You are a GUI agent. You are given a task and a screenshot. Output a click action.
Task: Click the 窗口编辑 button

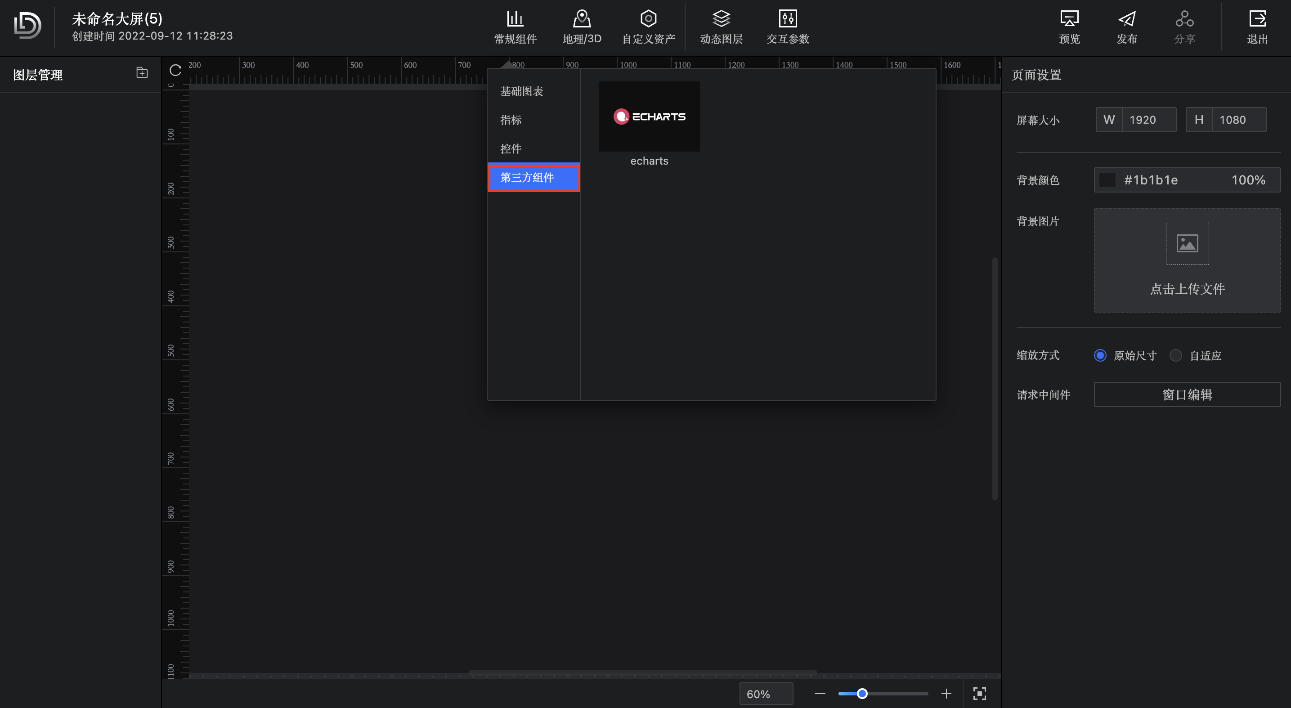click(1187, 395)
